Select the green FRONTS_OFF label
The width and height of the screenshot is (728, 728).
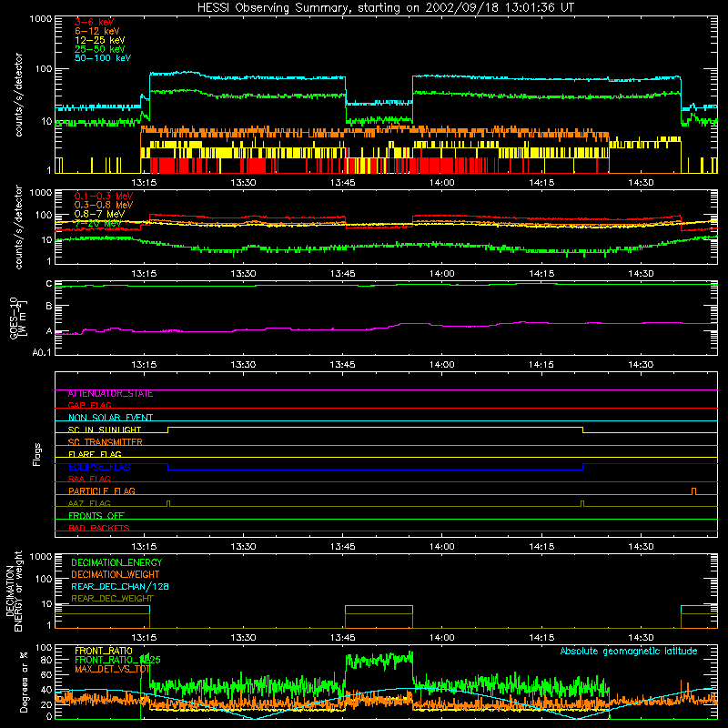point(96,516)
